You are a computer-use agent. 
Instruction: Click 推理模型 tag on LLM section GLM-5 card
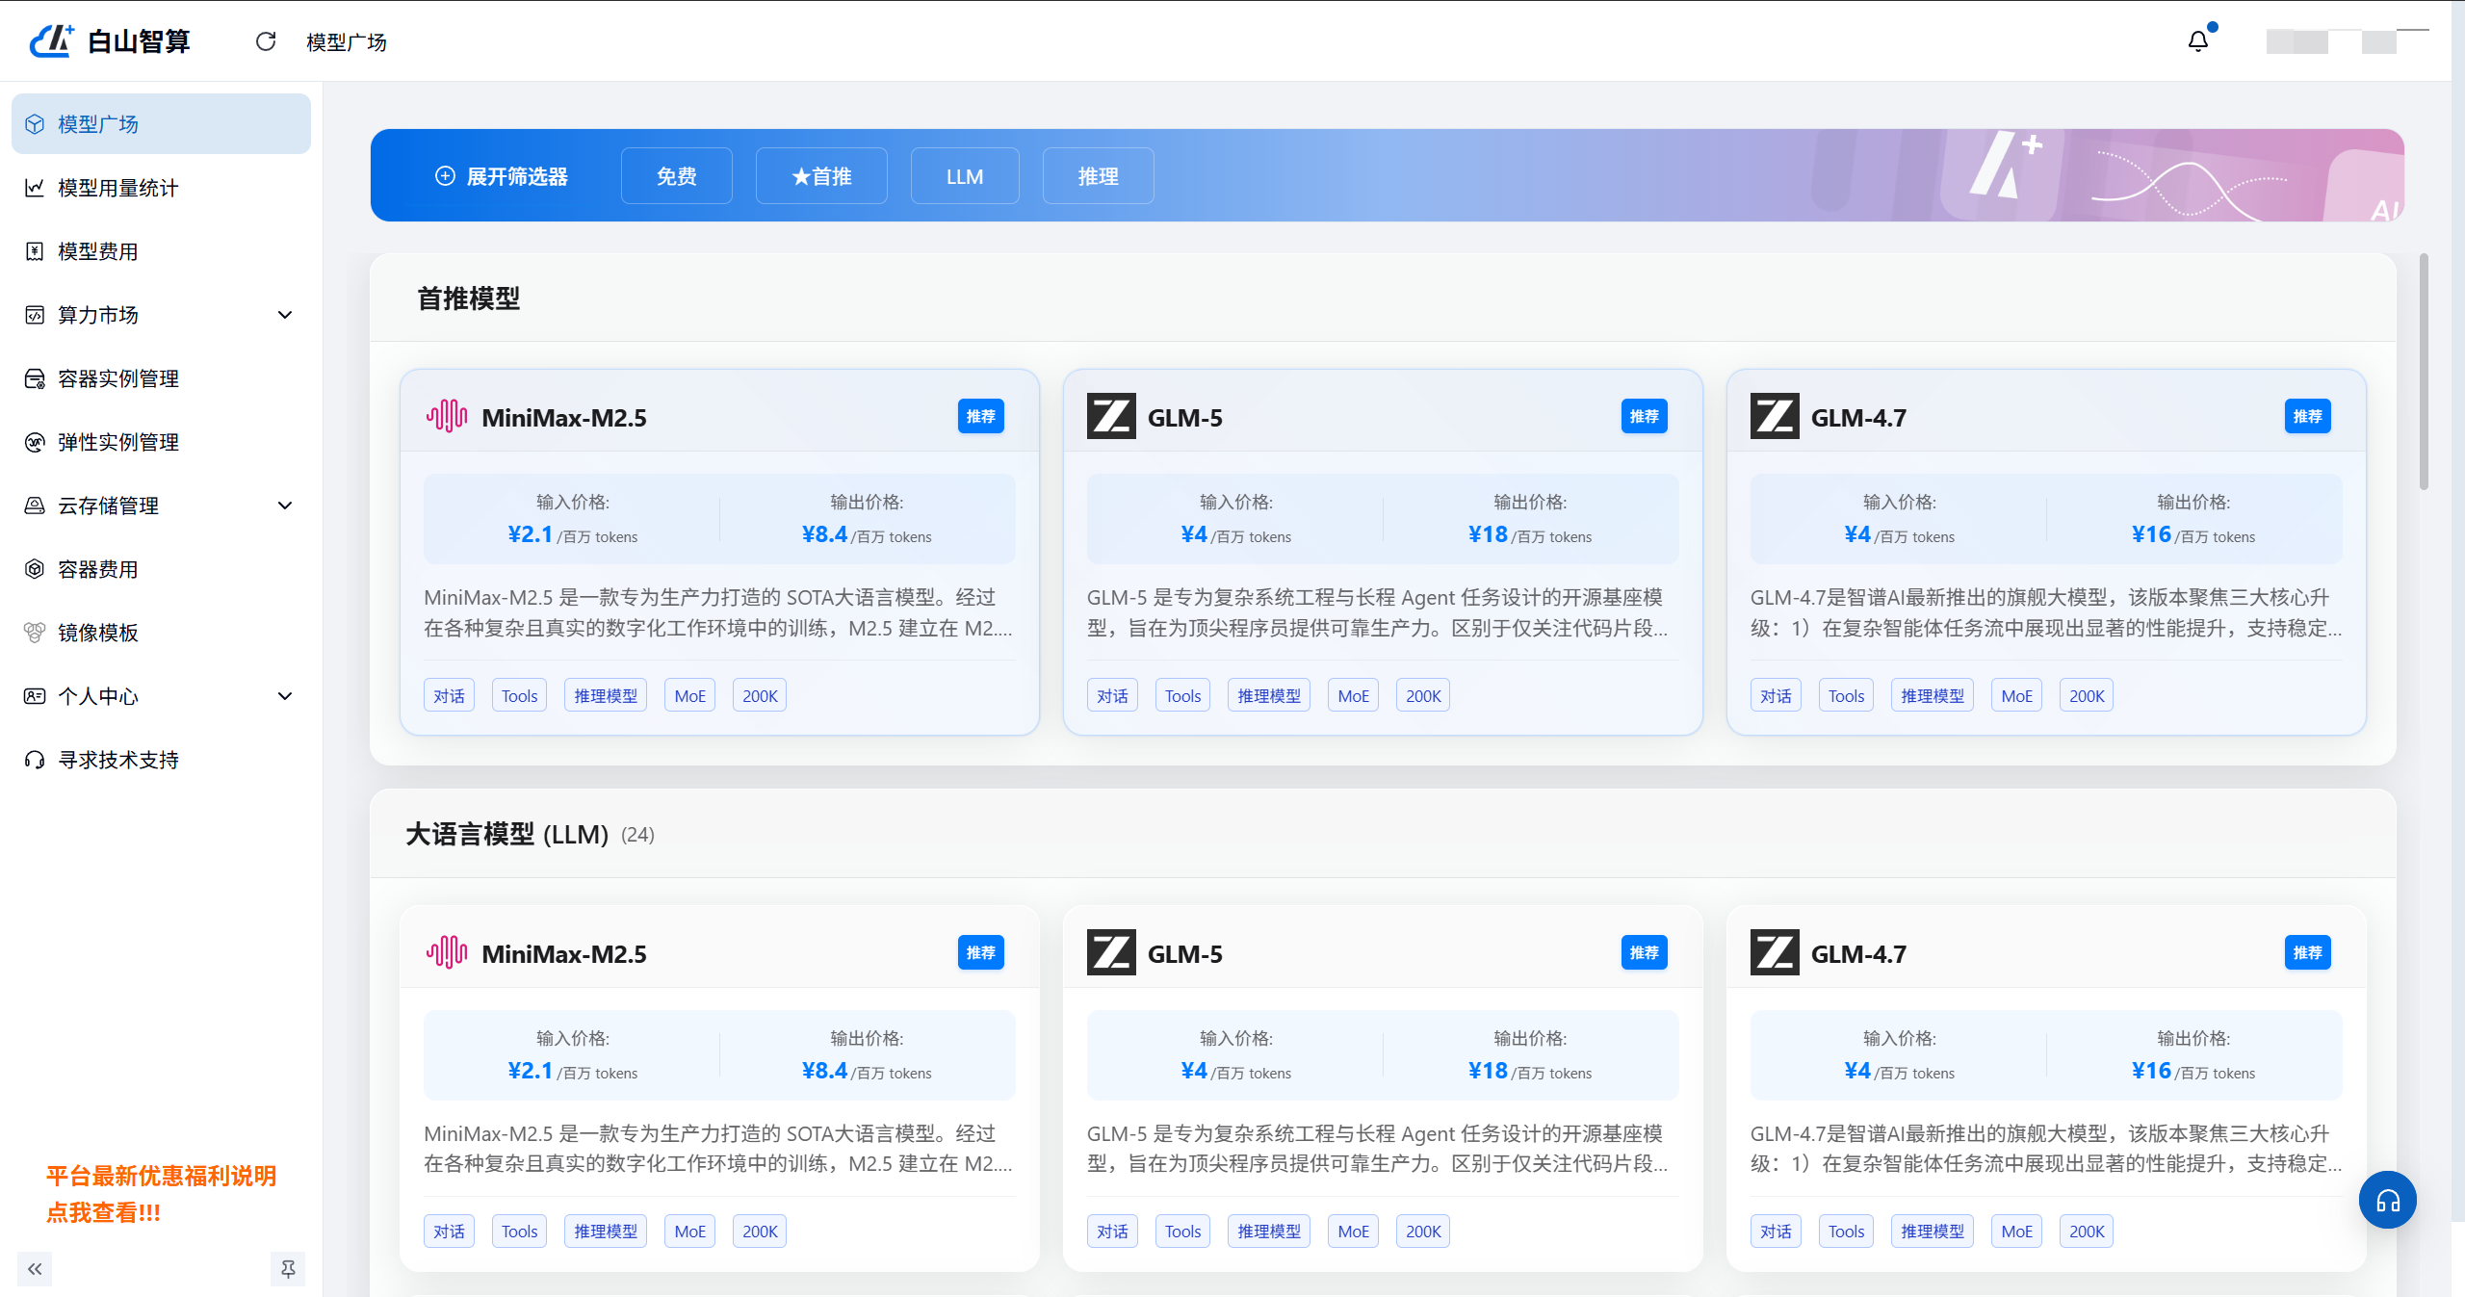[1269, 1232]
